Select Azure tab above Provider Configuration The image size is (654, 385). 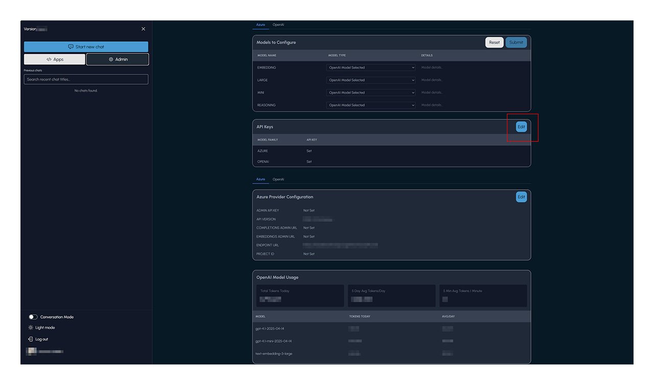(261, 179)
